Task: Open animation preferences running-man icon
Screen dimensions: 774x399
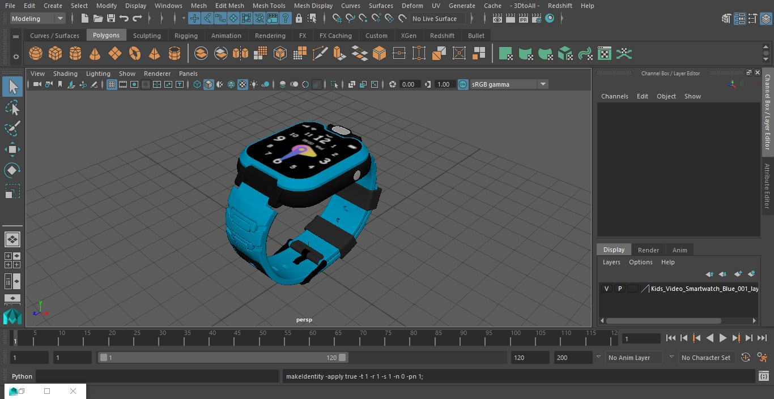Action: pos(763,358)
